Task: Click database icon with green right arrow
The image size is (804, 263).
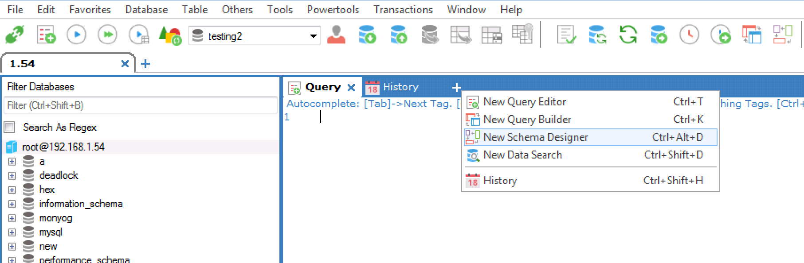Action: 659,35
